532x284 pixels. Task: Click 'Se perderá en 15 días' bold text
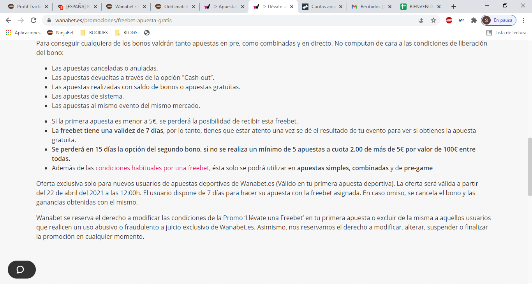(x=264, y=154)
